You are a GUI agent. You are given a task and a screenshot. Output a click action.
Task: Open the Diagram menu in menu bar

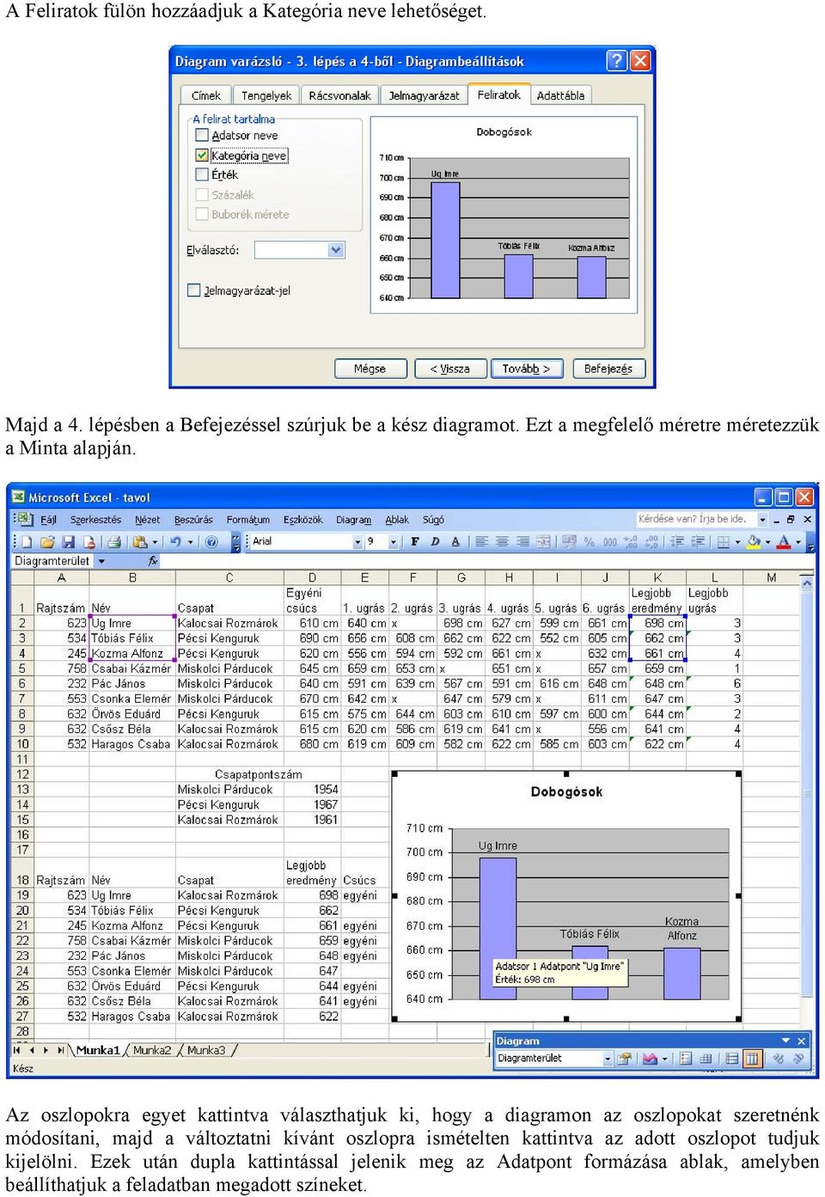coord(353,519)
